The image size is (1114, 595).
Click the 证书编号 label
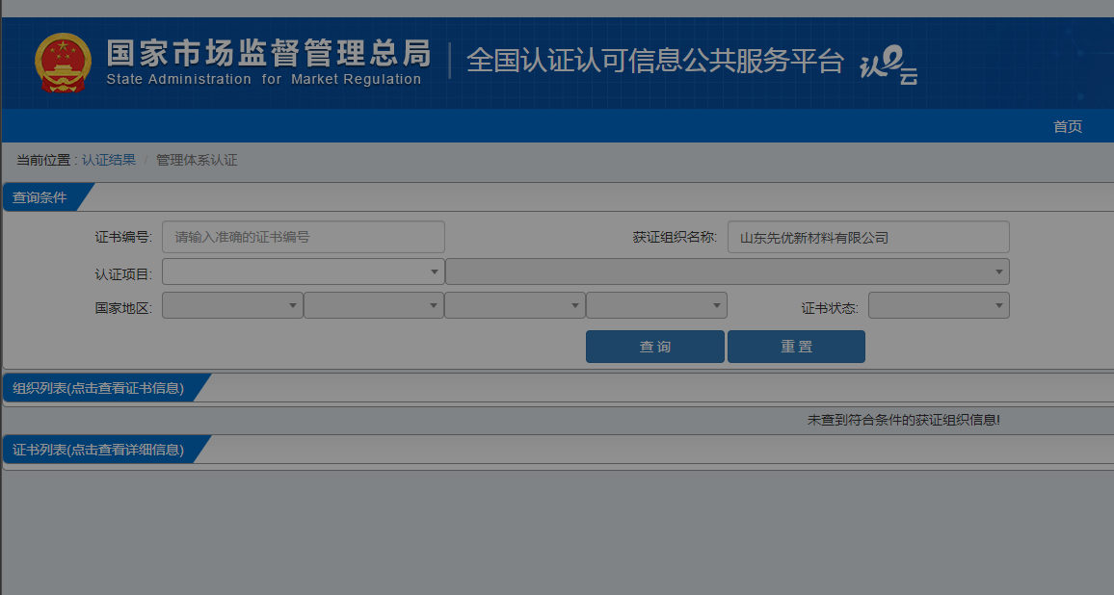pos(123,237)
